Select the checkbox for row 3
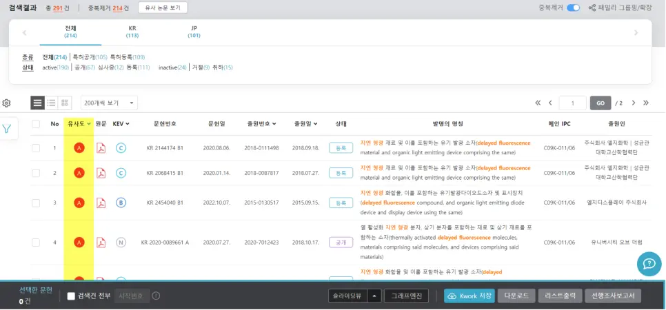 pos(36,203)
